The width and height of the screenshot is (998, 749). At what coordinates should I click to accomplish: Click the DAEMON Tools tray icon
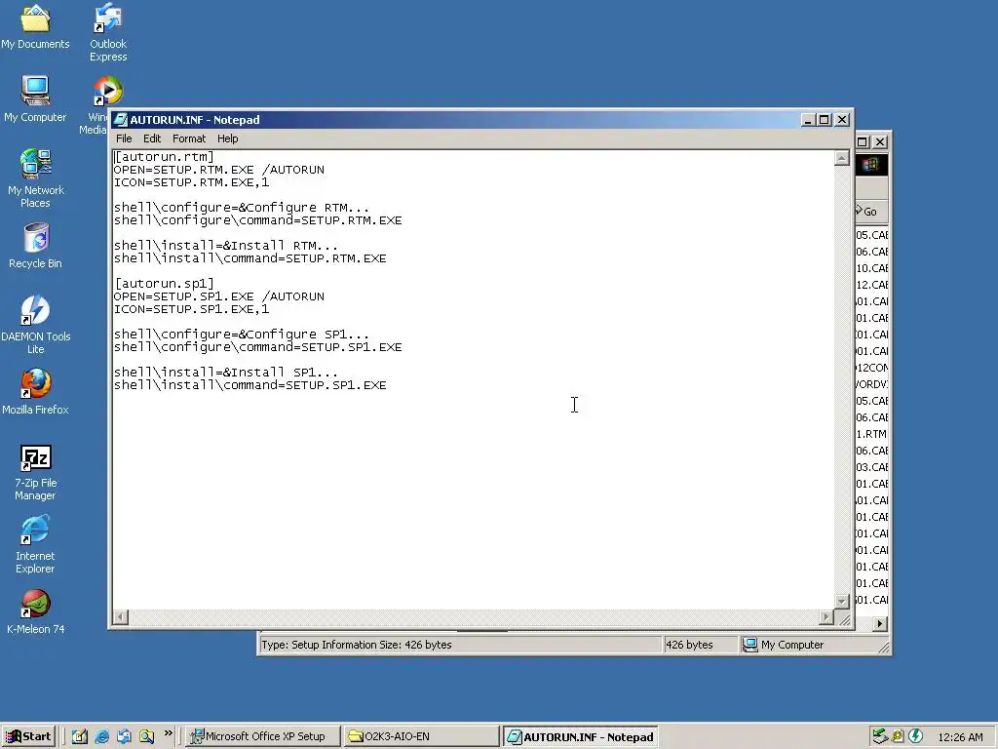(x=915, y=736)
